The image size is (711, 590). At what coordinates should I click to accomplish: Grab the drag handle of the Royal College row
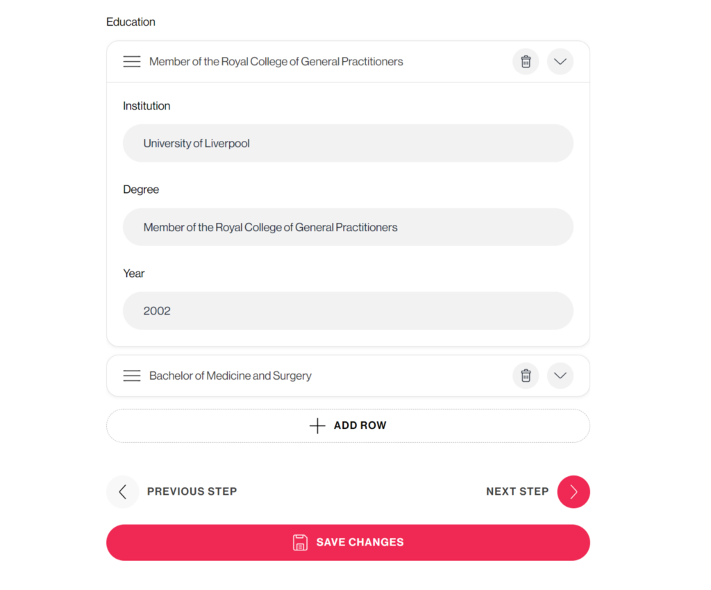tap(132, 62)
